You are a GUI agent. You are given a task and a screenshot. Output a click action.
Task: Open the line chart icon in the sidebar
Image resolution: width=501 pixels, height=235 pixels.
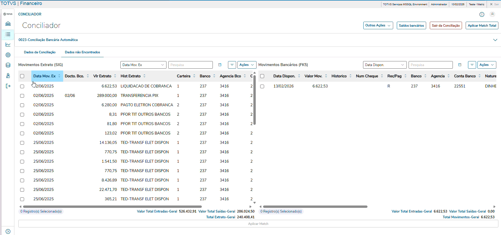pos(8,45)
